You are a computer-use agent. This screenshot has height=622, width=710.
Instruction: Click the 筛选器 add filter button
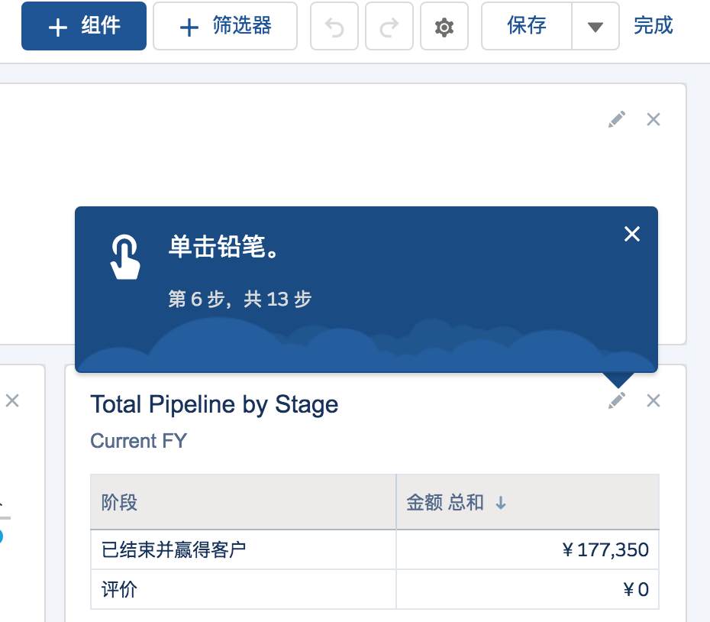pos(225,26)
